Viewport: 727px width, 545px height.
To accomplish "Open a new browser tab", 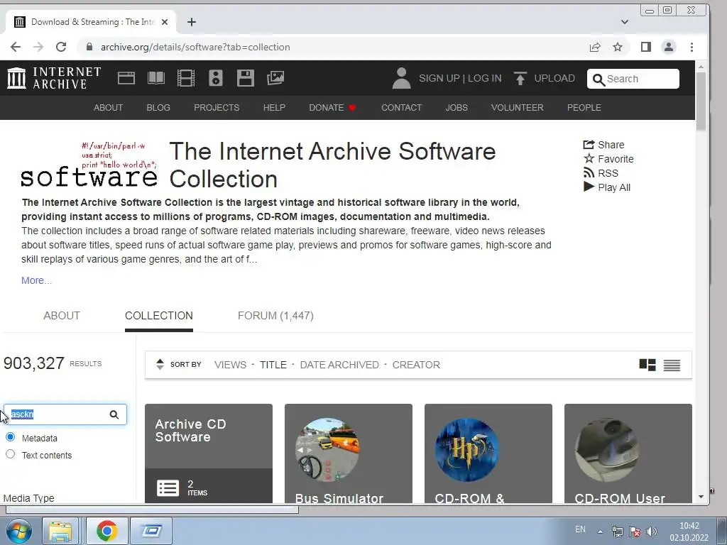I will (192, 22).
